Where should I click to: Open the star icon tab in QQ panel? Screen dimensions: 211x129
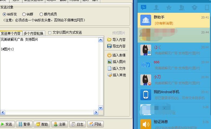click(169, 8)
